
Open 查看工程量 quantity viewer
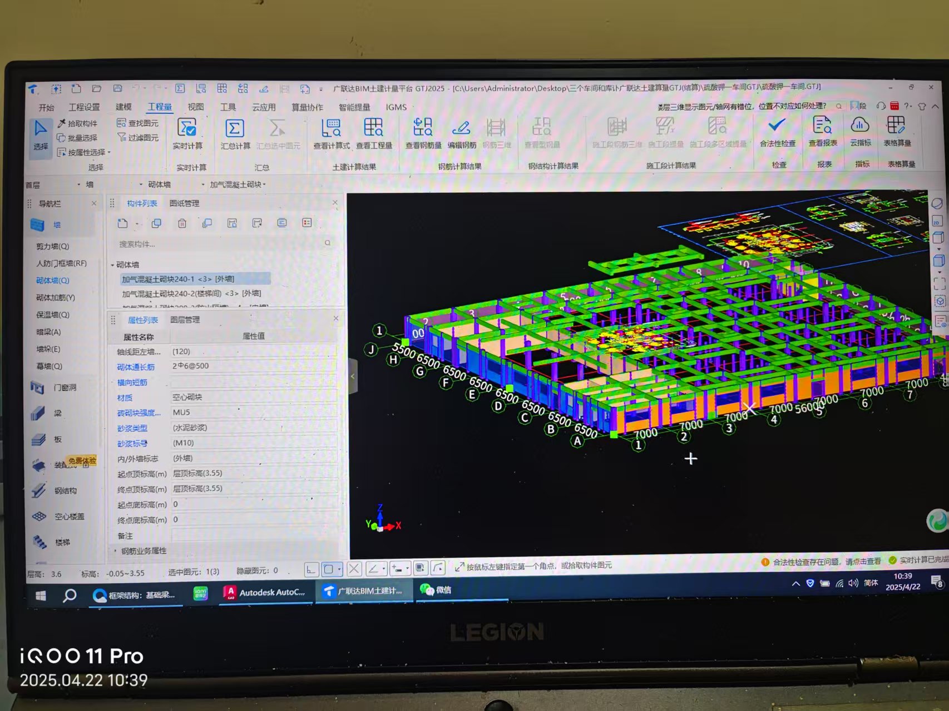[x=374, y=133]
